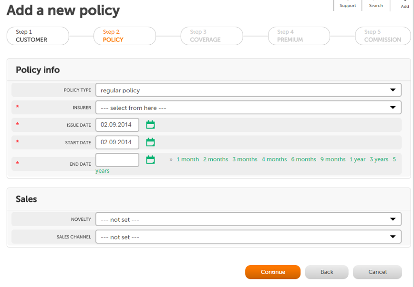Click the Back button
The image size is (414, 287).
tap(327, 272)
